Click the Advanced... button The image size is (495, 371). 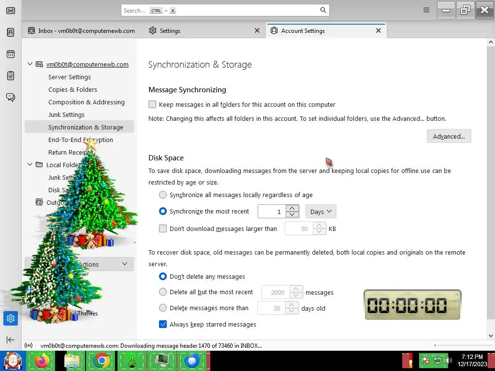pos(449,136)
